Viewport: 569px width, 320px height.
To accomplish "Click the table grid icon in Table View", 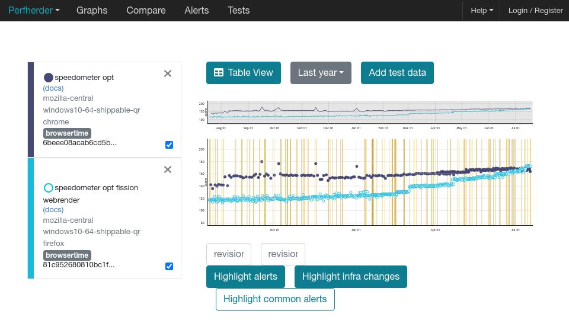I will (219, 72).
